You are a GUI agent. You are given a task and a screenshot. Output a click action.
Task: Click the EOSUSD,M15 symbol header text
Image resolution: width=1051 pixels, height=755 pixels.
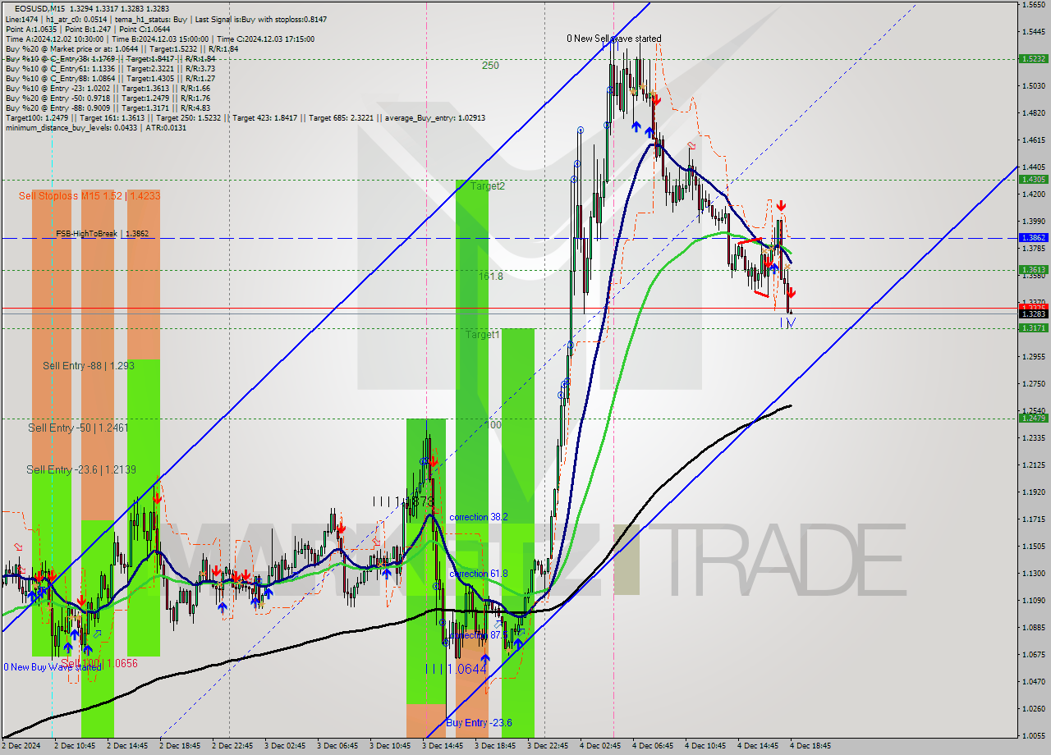point(38,7)
